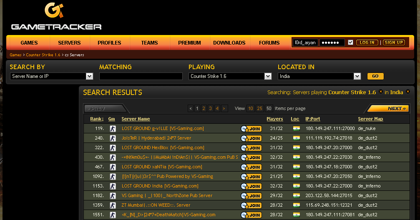Open LOST GROUND India server name link
Screen dimensions: 420x220
160,186
